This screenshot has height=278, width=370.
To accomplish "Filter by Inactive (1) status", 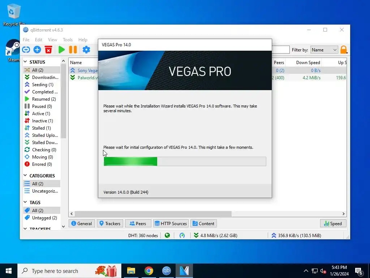I will 42,121.
